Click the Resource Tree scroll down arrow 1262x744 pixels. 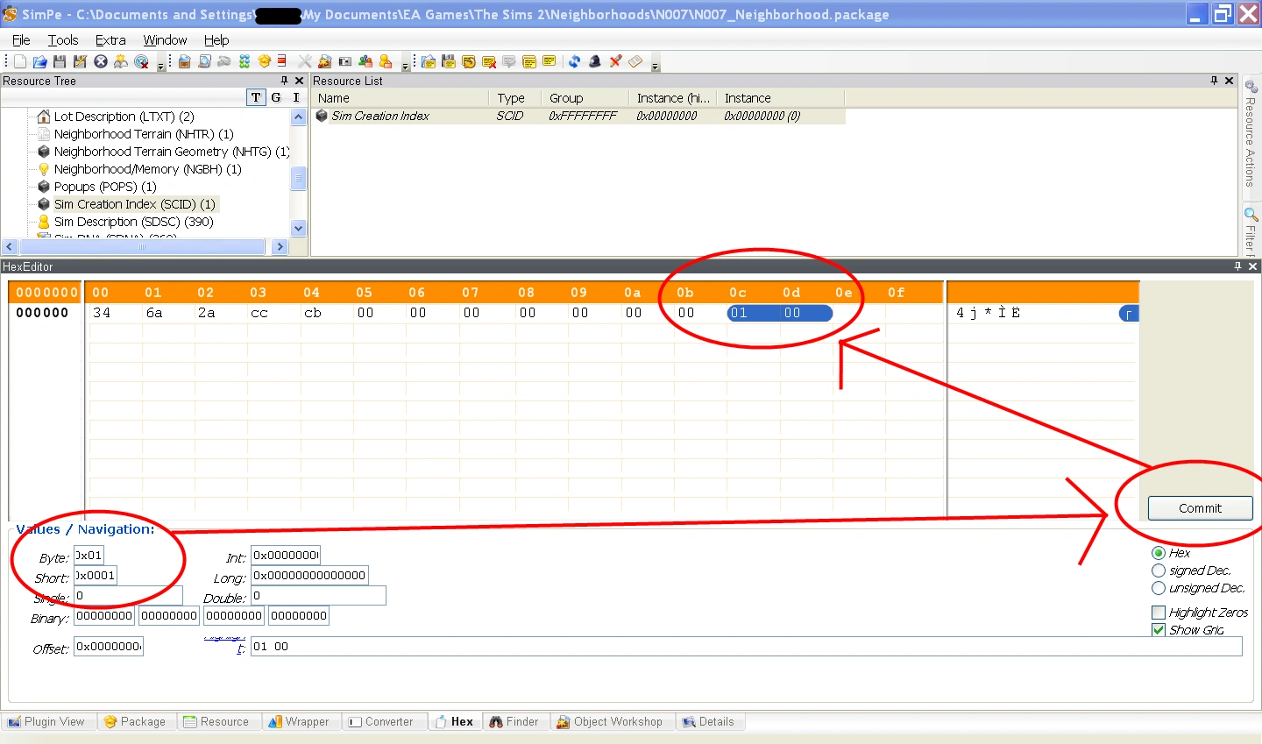pyautogui.click(x=298, y=228)
